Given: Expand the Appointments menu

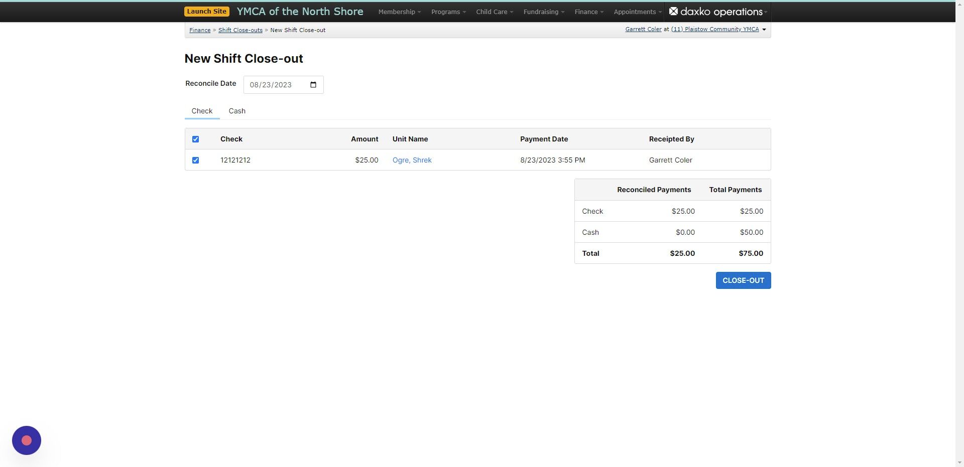Looking at the screenshot, I should 638,12.
